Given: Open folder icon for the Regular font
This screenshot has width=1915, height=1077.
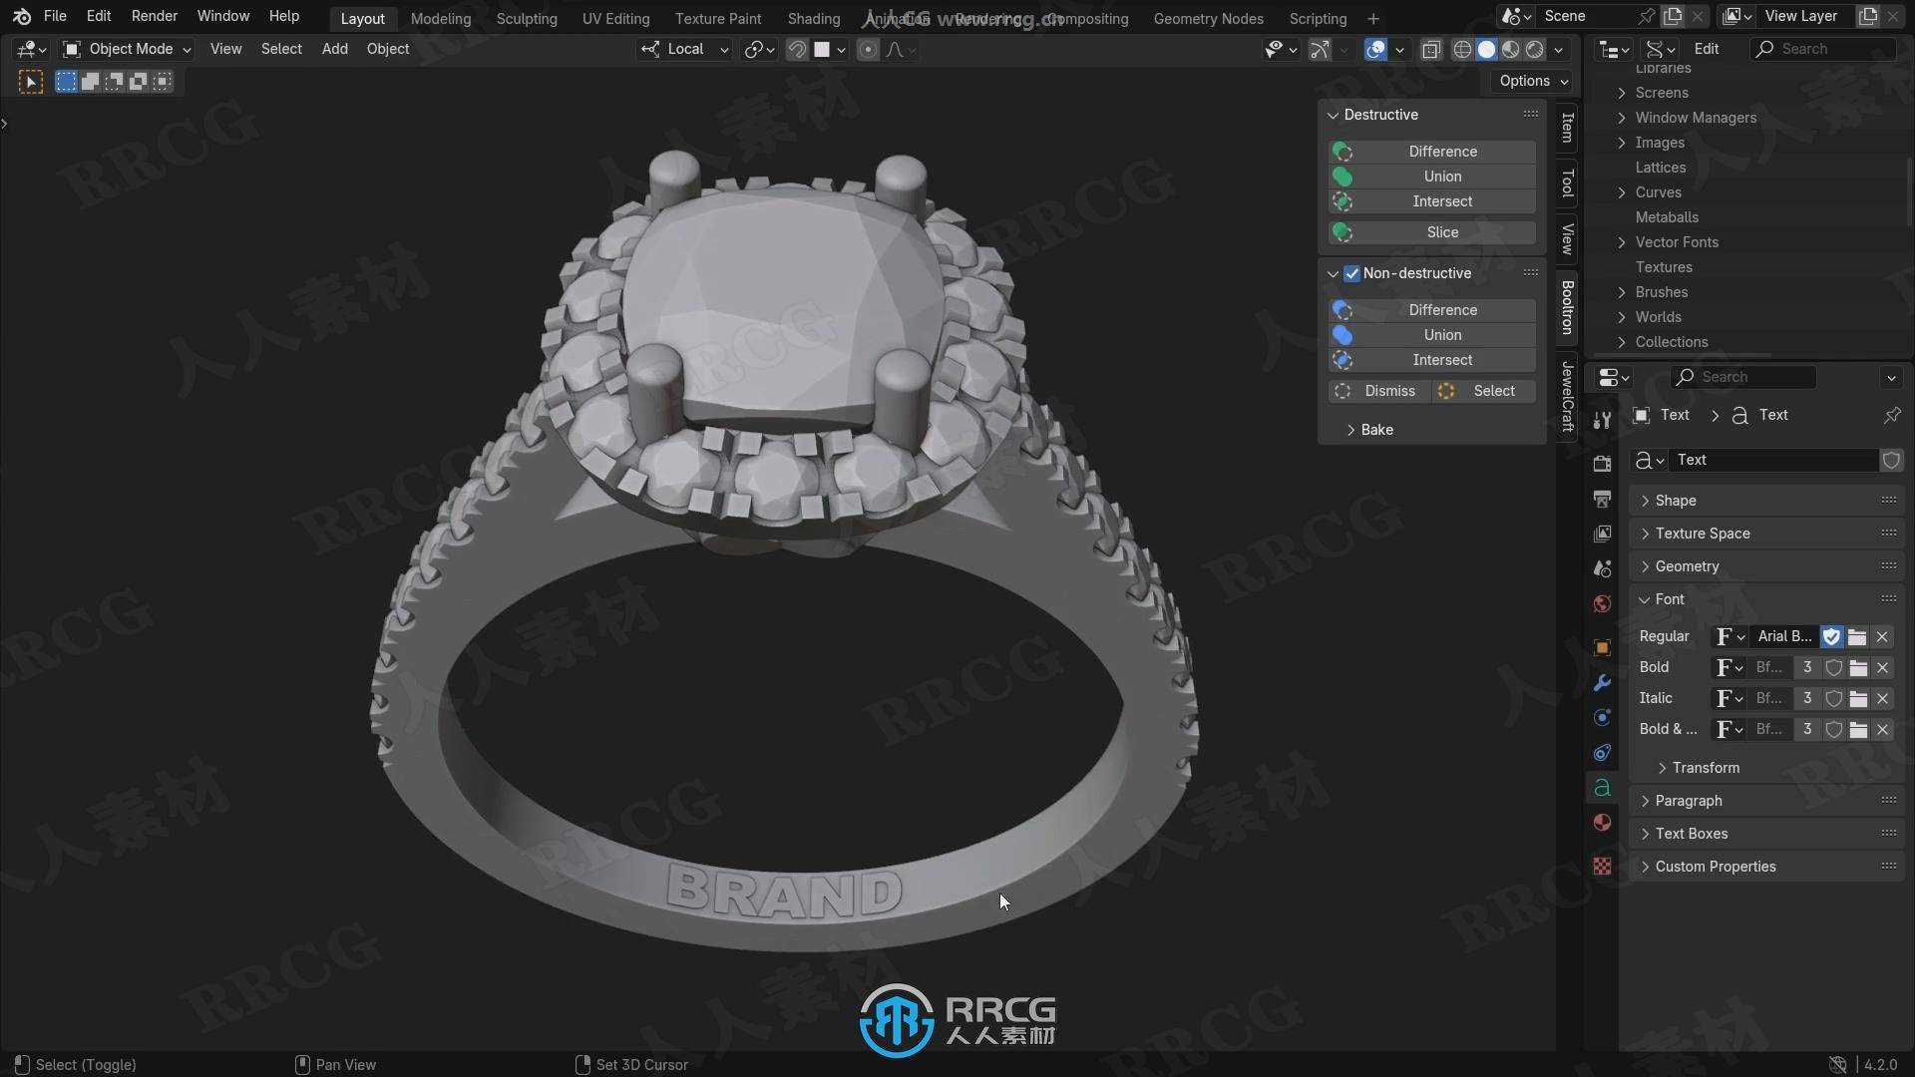Looking at the screenshot, I should tap(1857, 636).
